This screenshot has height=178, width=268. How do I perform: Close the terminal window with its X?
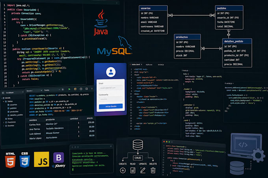111,146
